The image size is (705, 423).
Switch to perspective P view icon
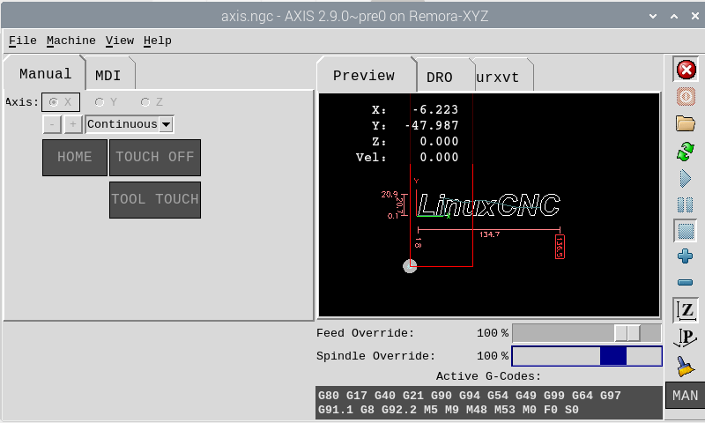tap(686, 338)
